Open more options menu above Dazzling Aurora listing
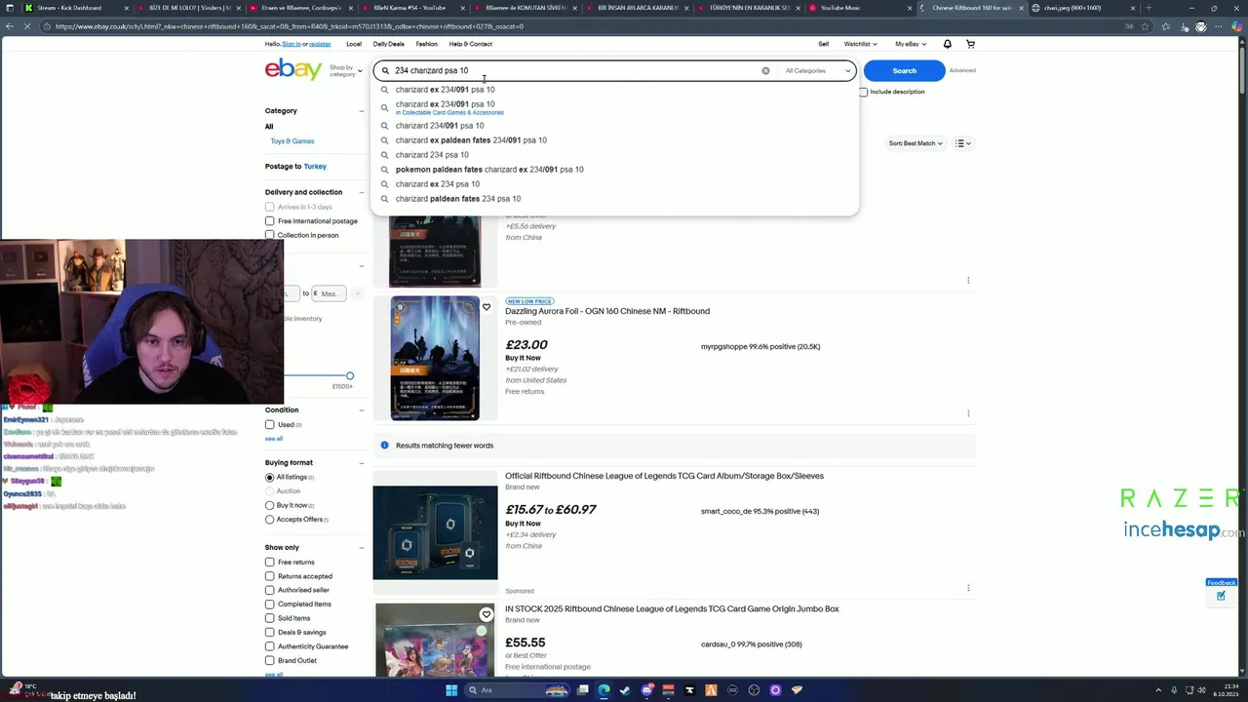The height and width of the screenshot is (702, 1248). point(968,281)
